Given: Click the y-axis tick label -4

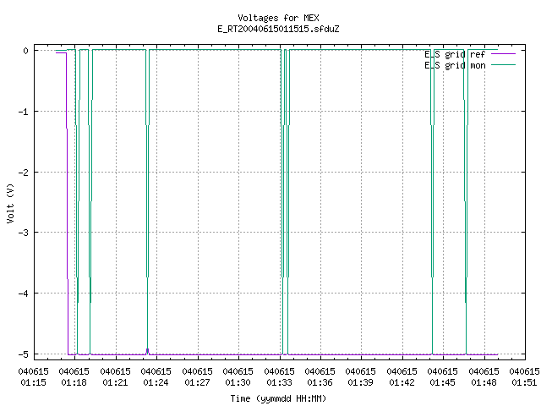Looking at the screenshot, I should [23, 294].
